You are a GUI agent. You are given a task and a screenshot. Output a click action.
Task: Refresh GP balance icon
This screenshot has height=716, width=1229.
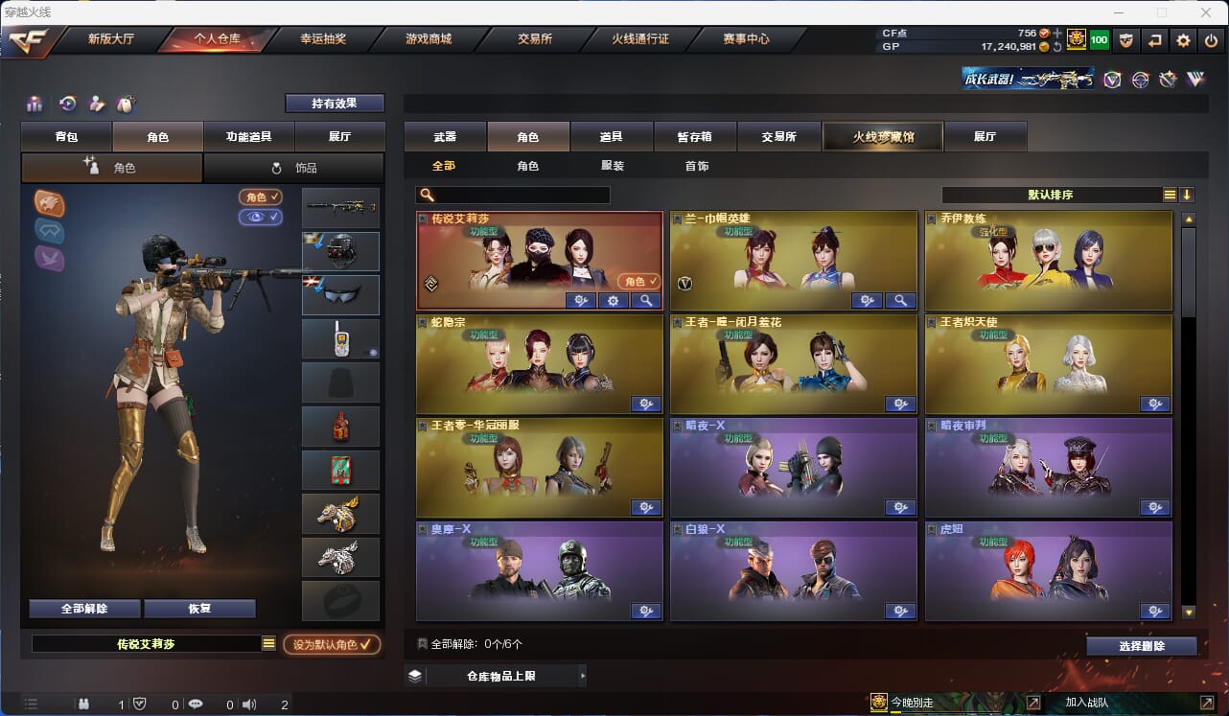click(x=1057, y=46)
